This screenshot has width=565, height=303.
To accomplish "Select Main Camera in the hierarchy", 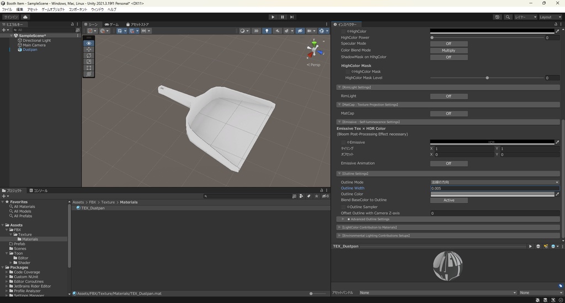I will pyautogui.click(x=34, y=45).
